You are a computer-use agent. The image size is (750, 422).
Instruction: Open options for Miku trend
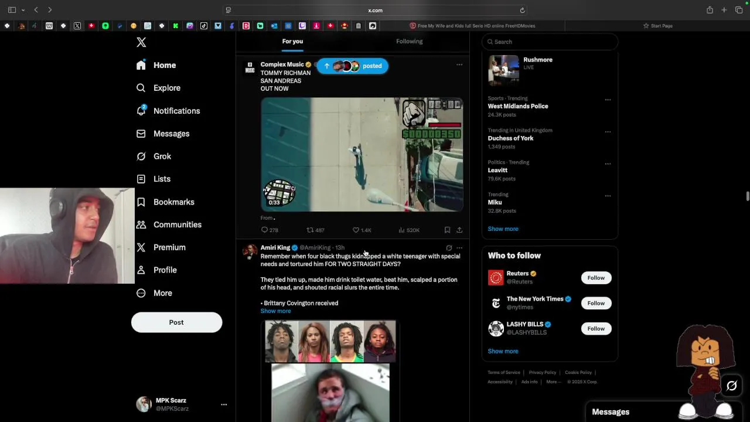click(x=608, y=196)
